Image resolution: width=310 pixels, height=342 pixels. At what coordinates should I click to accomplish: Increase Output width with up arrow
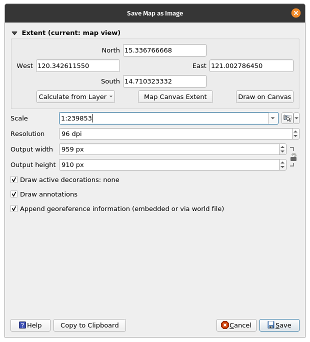[x=282, y=147]
